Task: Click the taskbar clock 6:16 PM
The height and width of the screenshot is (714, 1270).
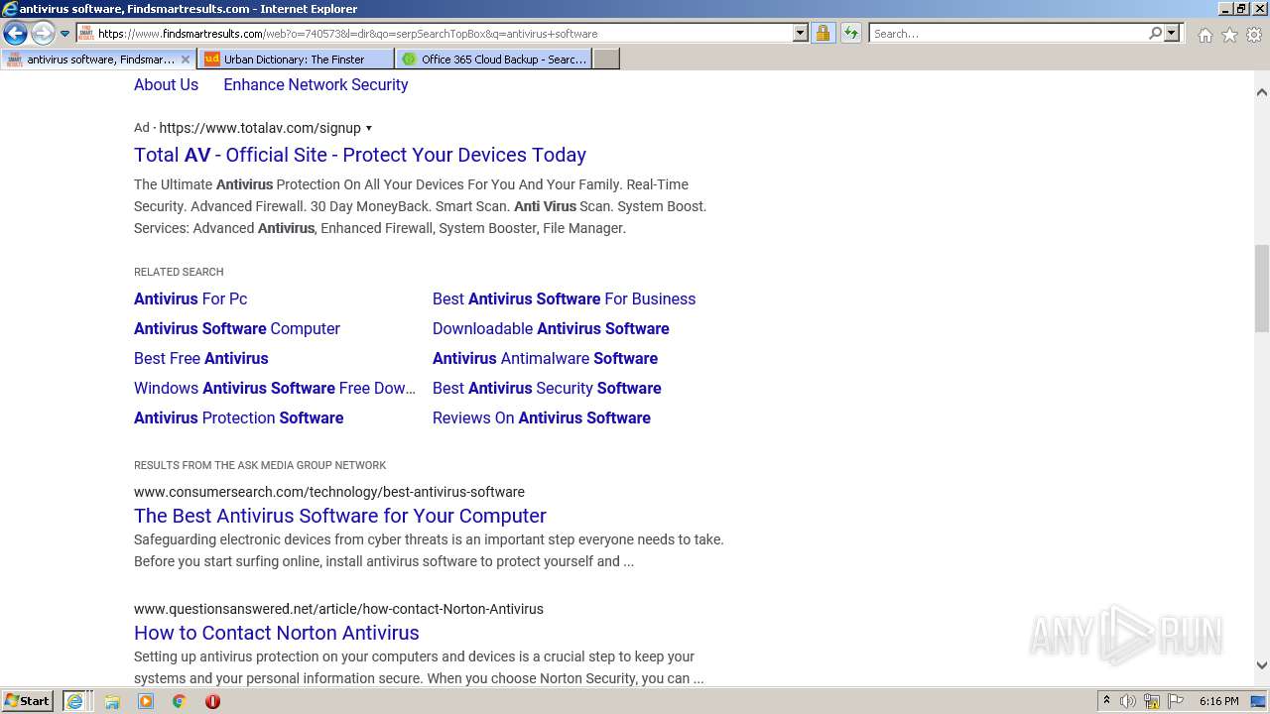Action: pos(1218,701)
